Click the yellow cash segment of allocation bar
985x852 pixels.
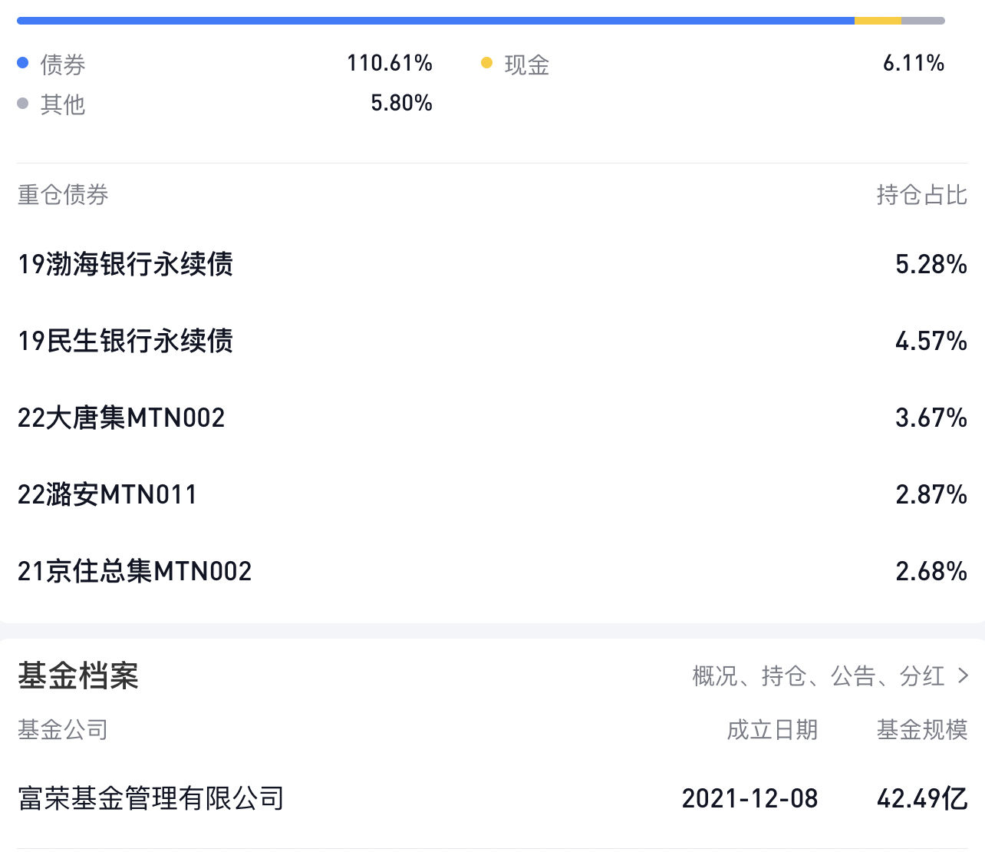(x=878, y=21)
